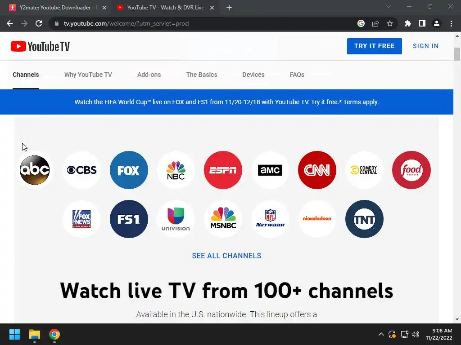The height and width of the screenshot is (345, 461).
Task: Click the Chrome taskbar icon
Action: coord(54,334)
